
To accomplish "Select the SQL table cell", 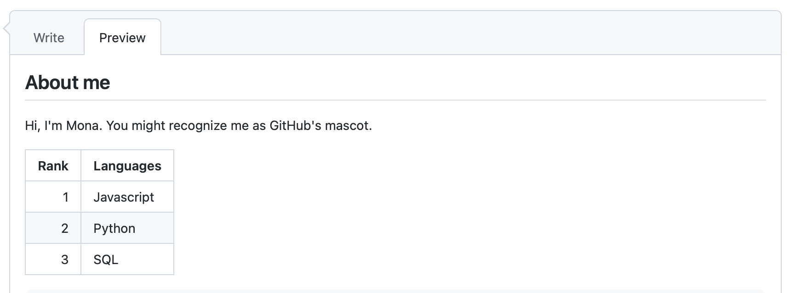I will click(x=106, y=259).
